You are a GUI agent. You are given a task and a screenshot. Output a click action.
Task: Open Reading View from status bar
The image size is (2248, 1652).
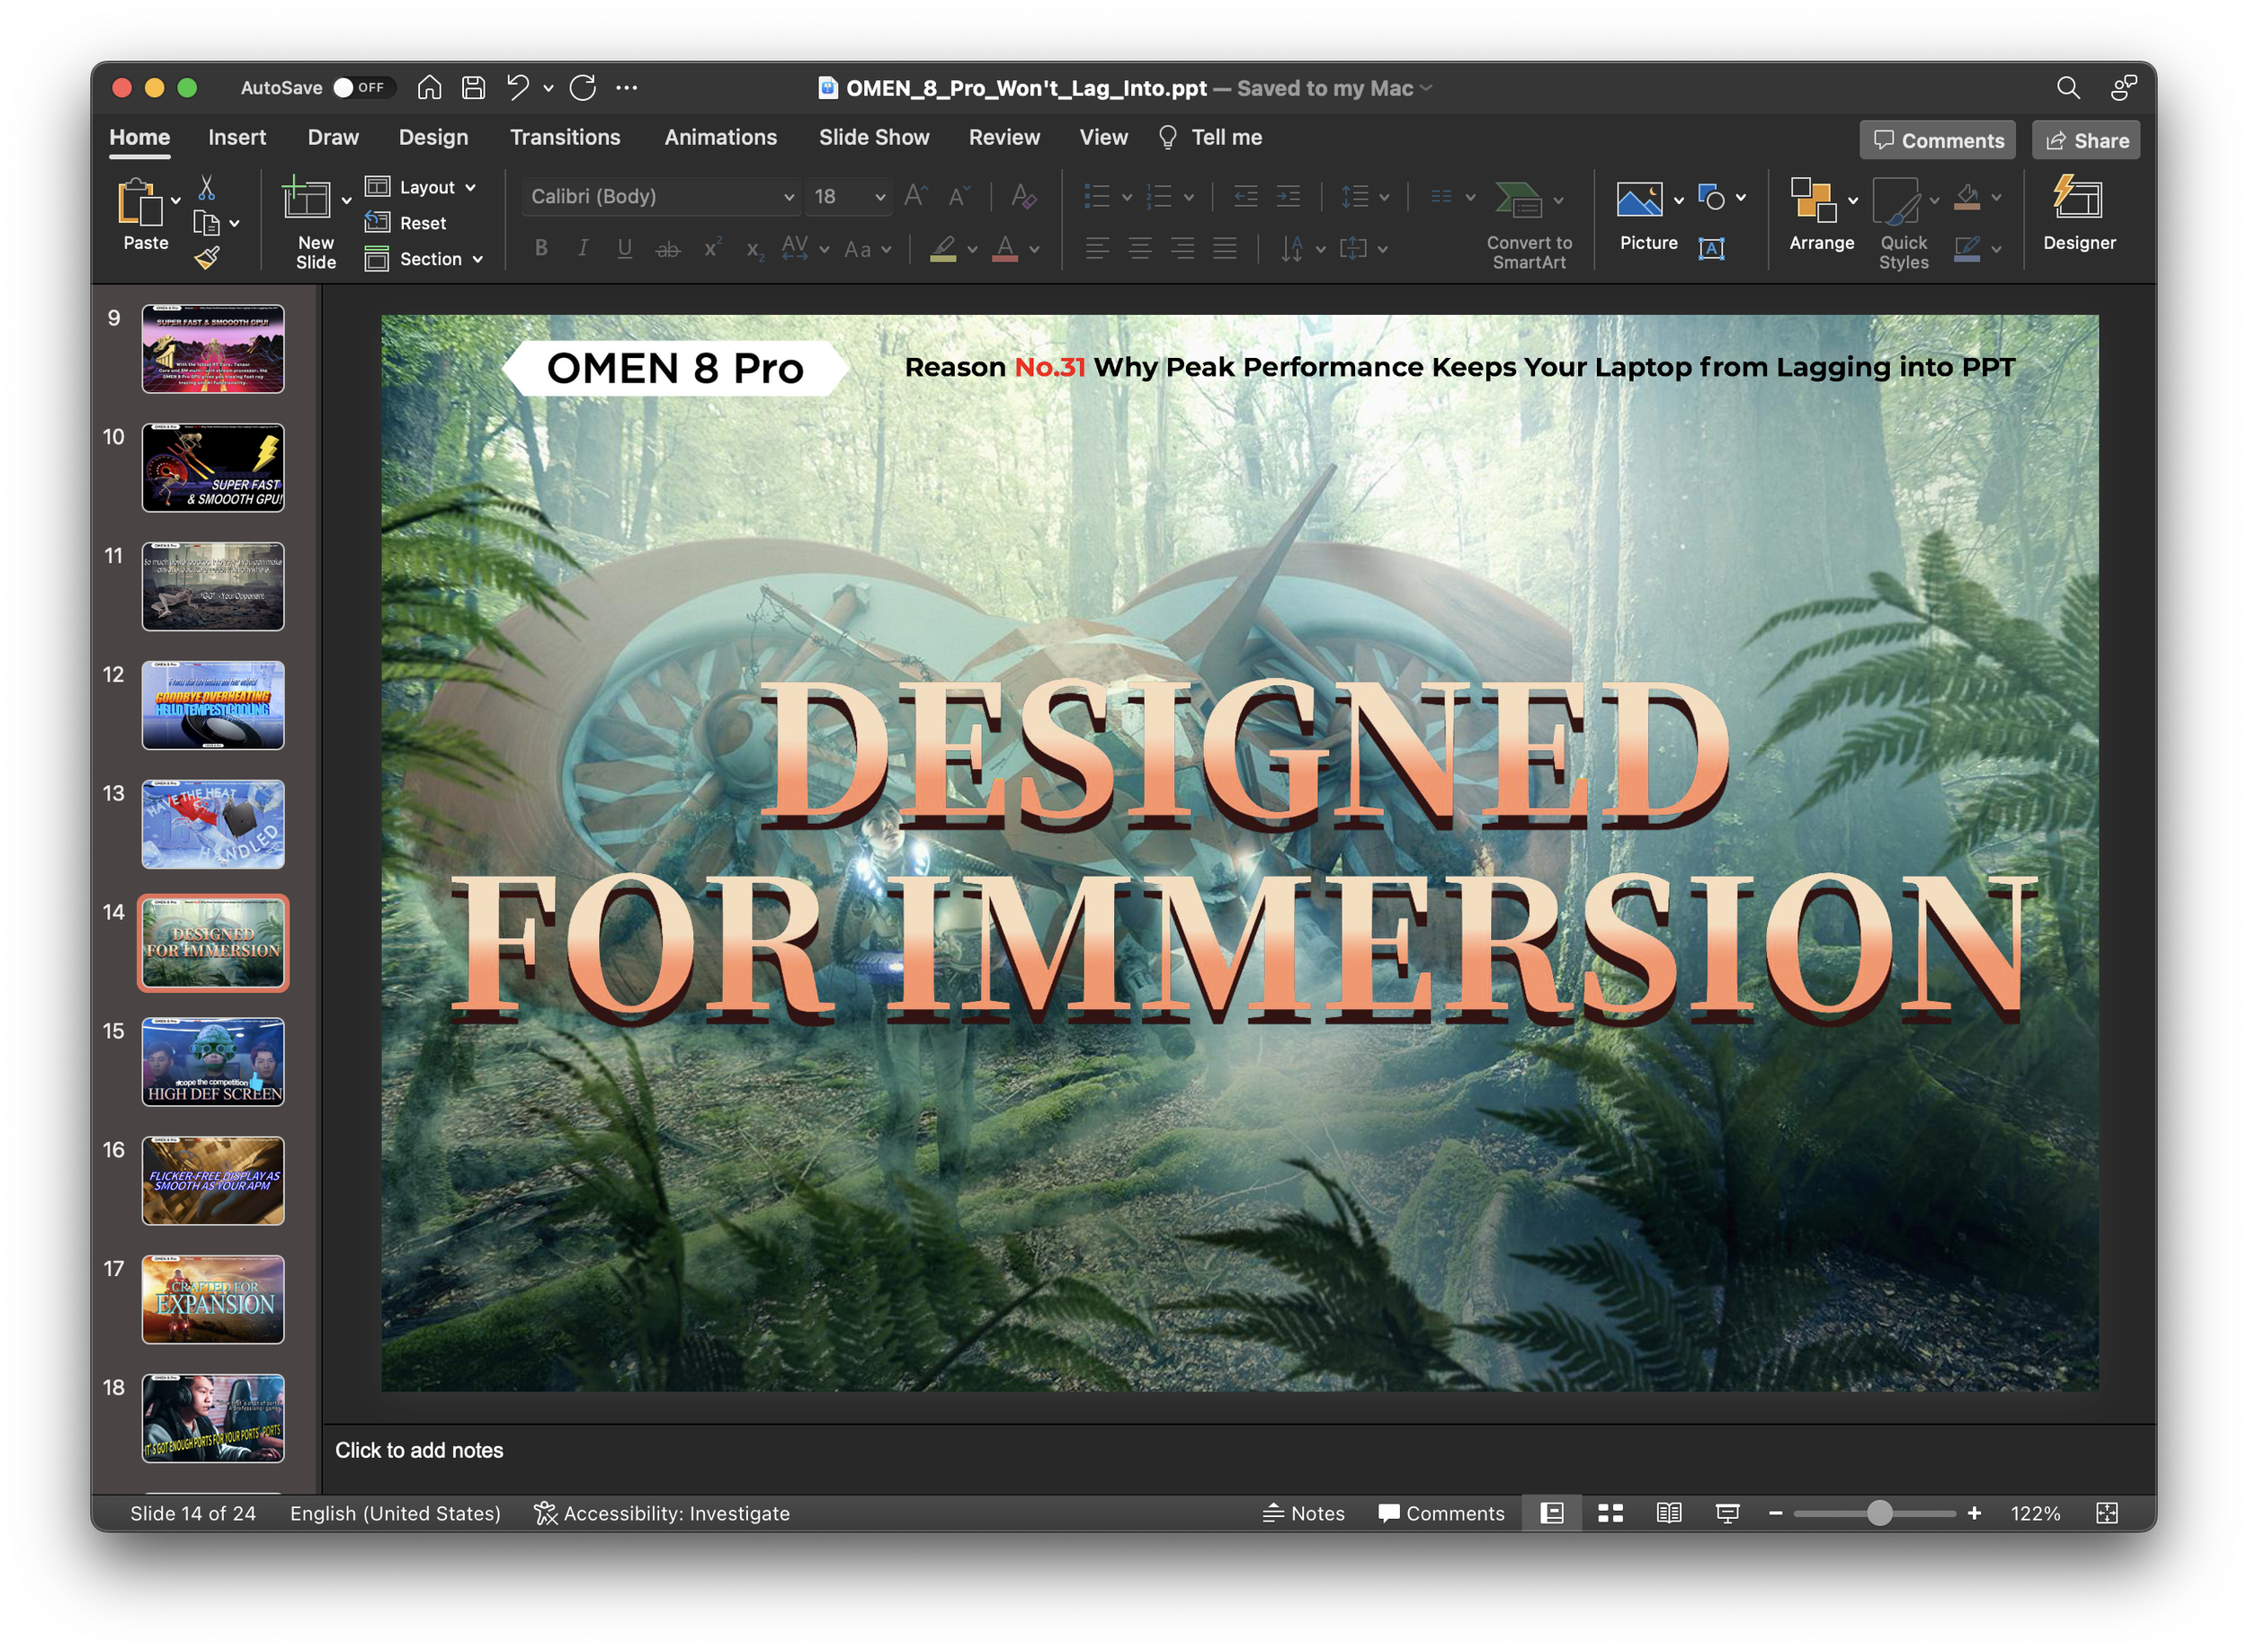(x=1668, y=1513)
